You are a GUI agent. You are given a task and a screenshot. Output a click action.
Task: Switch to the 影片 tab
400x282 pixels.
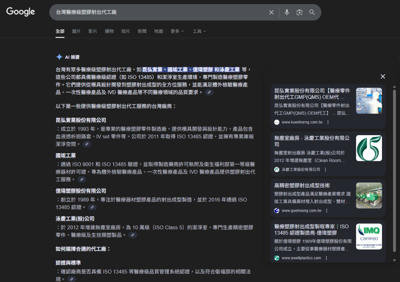pos(93,31)
